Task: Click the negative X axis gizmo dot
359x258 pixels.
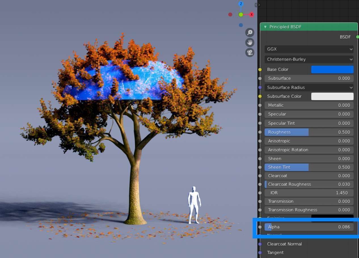Action: [x=230, y=14]
